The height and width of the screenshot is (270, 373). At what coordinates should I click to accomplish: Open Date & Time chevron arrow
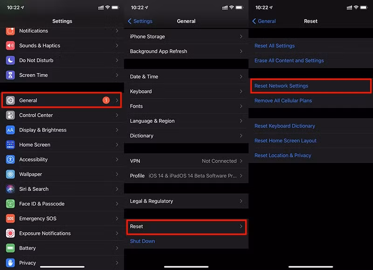(x=241, y=77)
